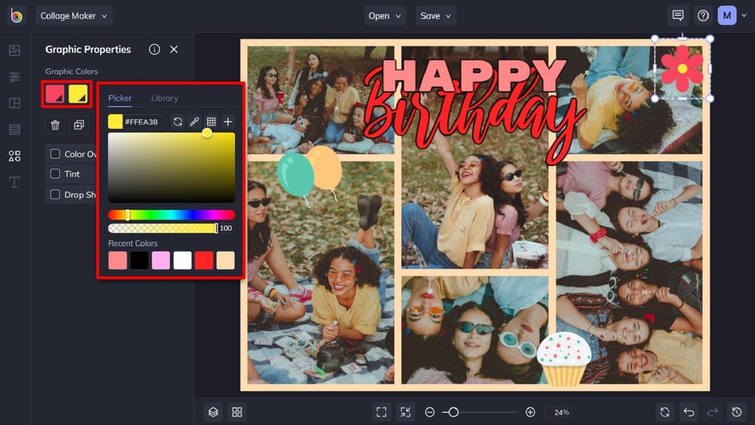Open the grid view icon in bottom bar
The height and width of the screenshot is (425, 755).
coord(238,412)
